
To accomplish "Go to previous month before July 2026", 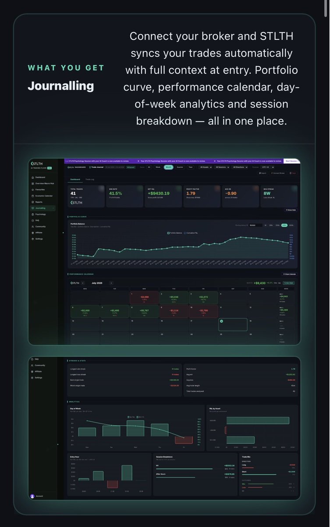I will click(83, 283).
